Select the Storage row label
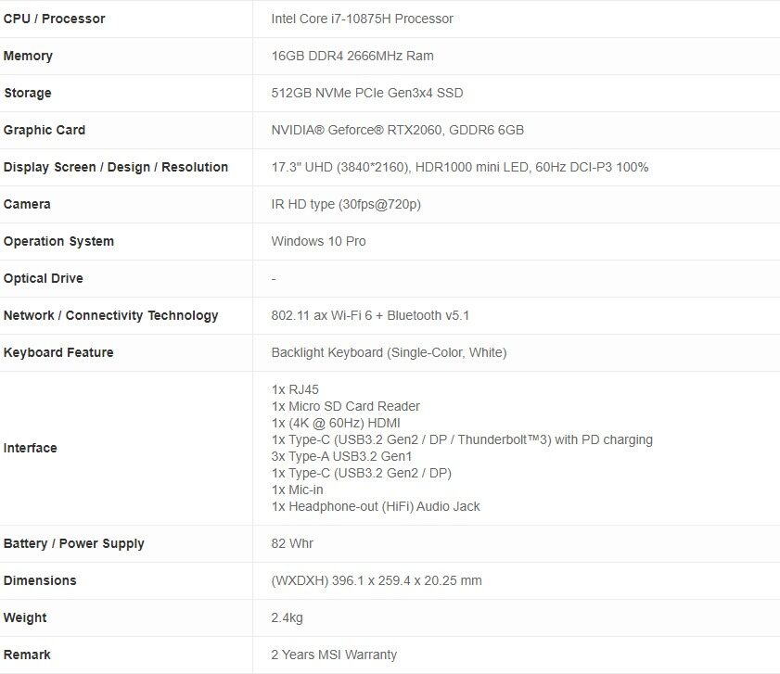Screen dimensions: 780x674 click(x=28, y=93)
